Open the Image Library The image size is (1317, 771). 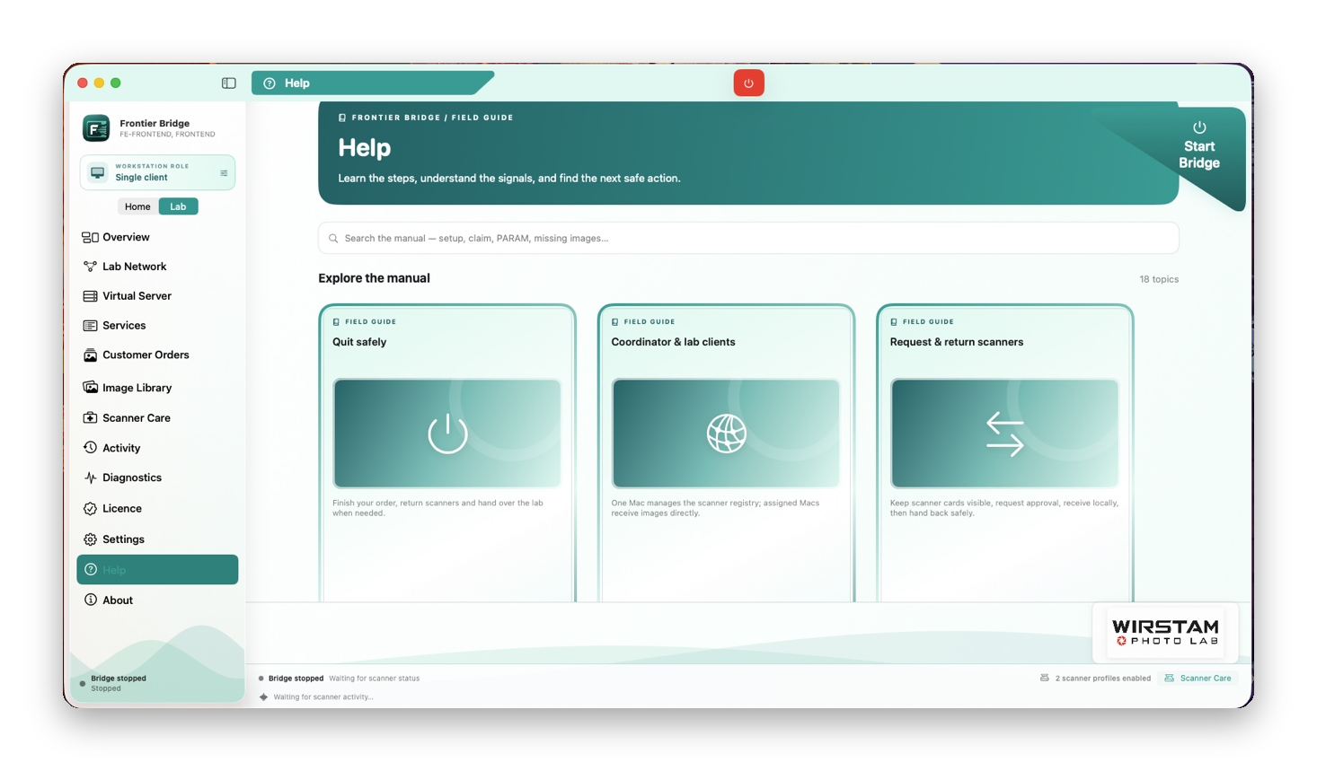[x=157, y=388]
